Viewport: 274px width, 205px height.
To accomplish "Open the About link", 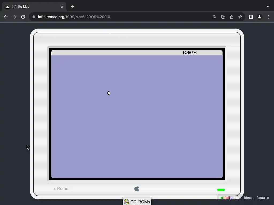I will 249,198.
